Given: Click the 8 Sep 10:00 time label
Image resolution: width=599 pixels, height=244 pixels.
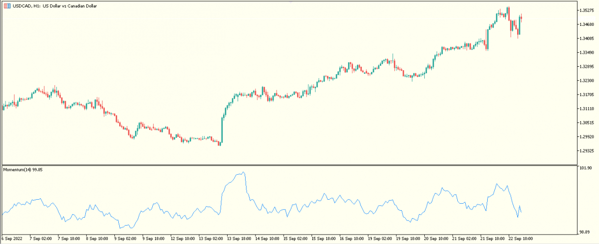Looking at the screenshot, I should pyautogui.click(x=97, y=239).
